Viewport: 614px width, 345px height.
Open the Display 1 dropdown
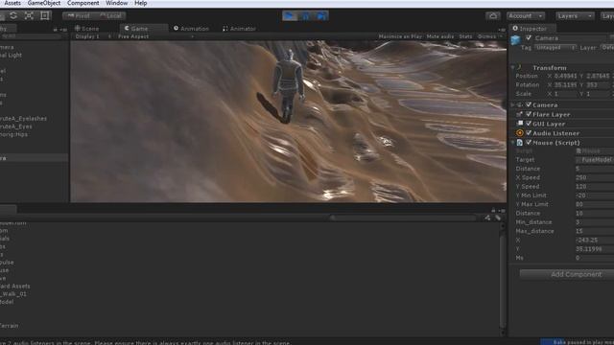tap(92, 36)
